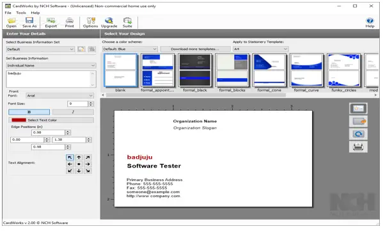Open the File menu
This screenshot has width=383, height=231.
[x=8, y=13]
